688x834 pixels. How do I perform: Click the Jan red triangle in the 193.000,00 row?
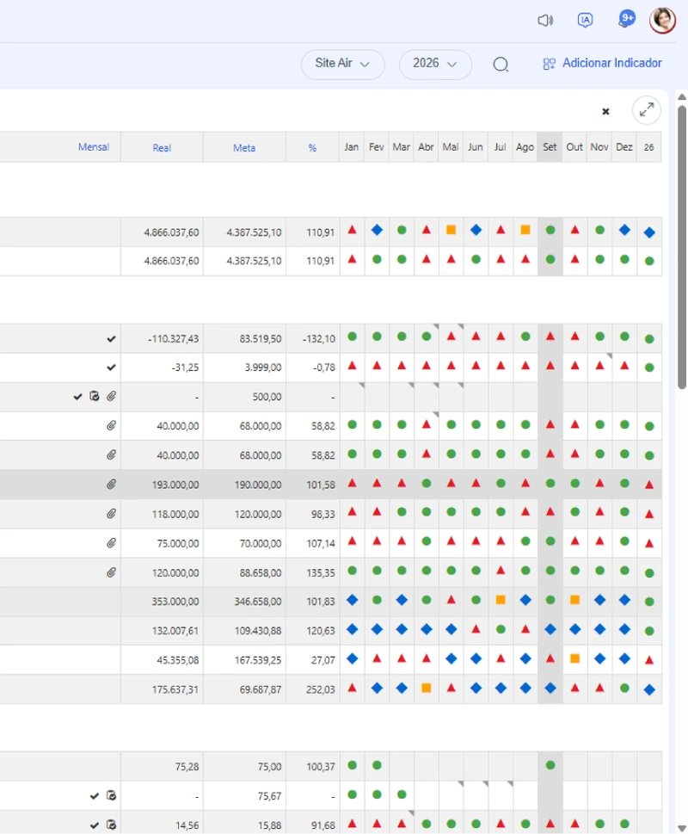352,484
